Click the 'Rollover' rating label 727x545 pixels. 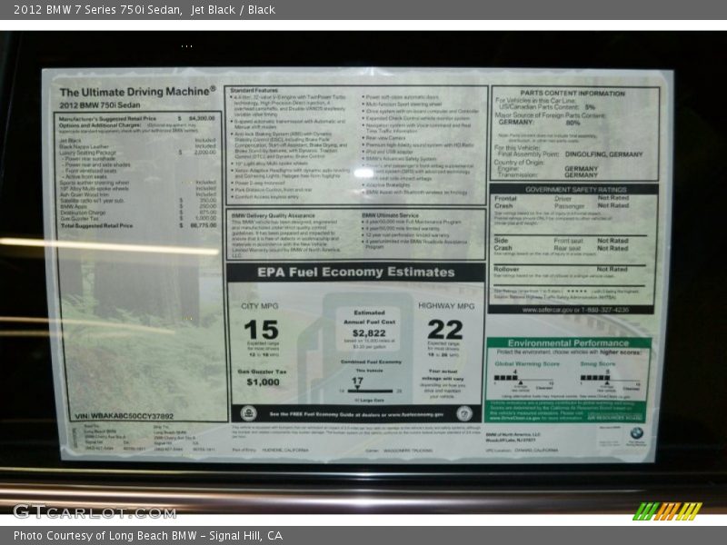tap(506, 269)
